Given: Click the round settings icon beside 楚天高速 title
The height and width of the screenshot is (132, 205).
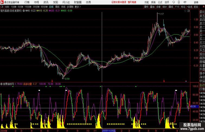Looking at the screenshot, I should click(x=24, y=11).
